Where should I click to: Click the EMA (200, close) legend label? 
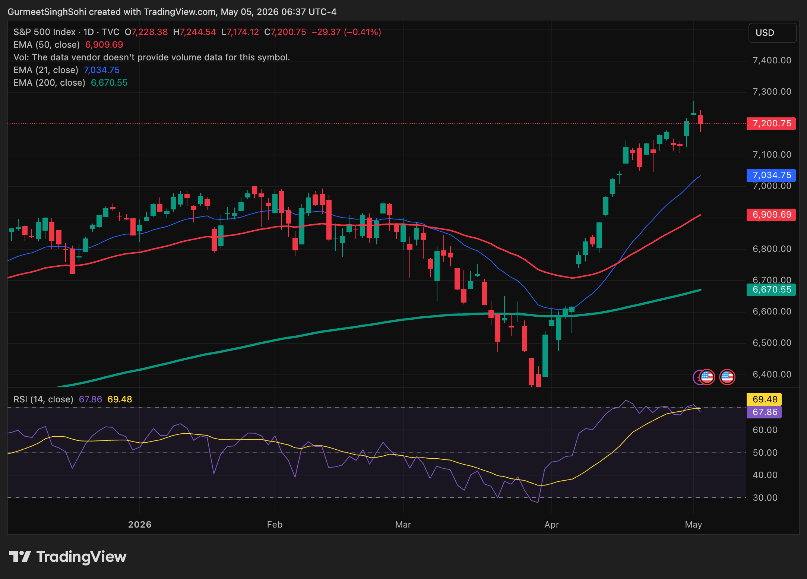coord(49,83)
